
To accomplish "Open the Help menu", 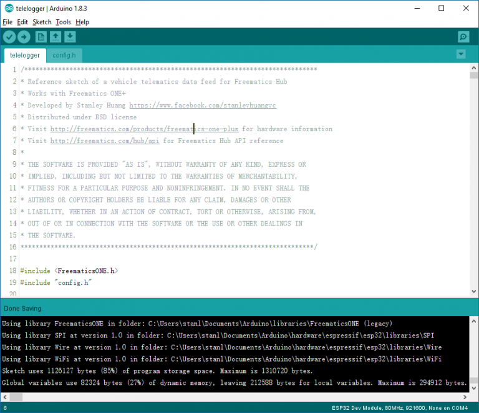I will 82,22.
